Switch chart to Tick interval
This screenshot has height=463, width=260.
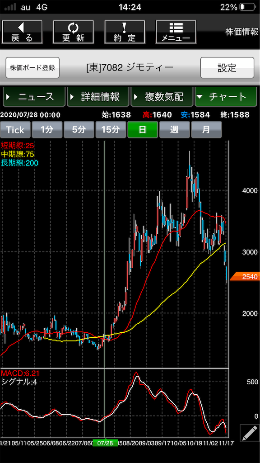click(15, 130)
